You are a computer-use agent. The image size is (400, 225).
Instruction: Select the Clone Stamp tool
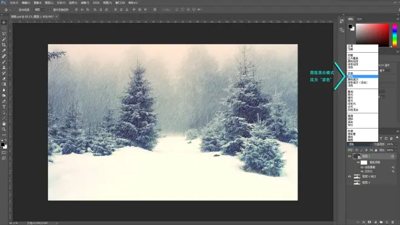[x=4, y=67]
